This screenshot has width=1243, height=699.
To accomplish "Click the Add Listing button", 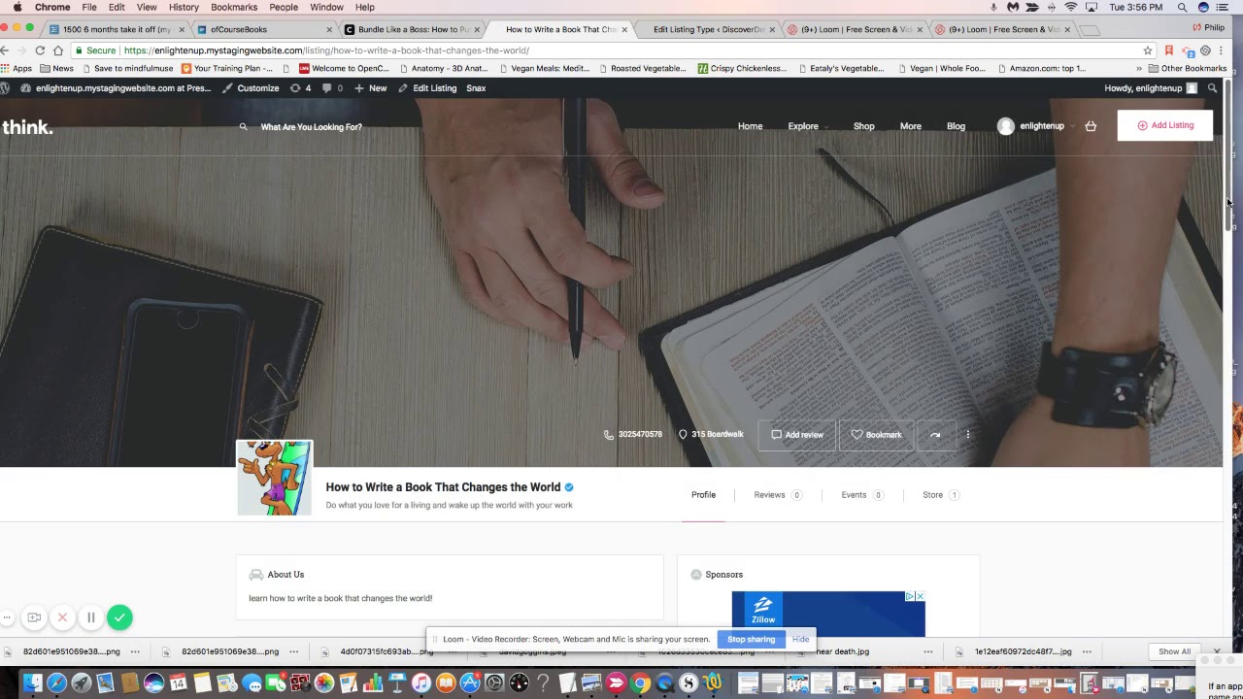I will (1164, 125).
